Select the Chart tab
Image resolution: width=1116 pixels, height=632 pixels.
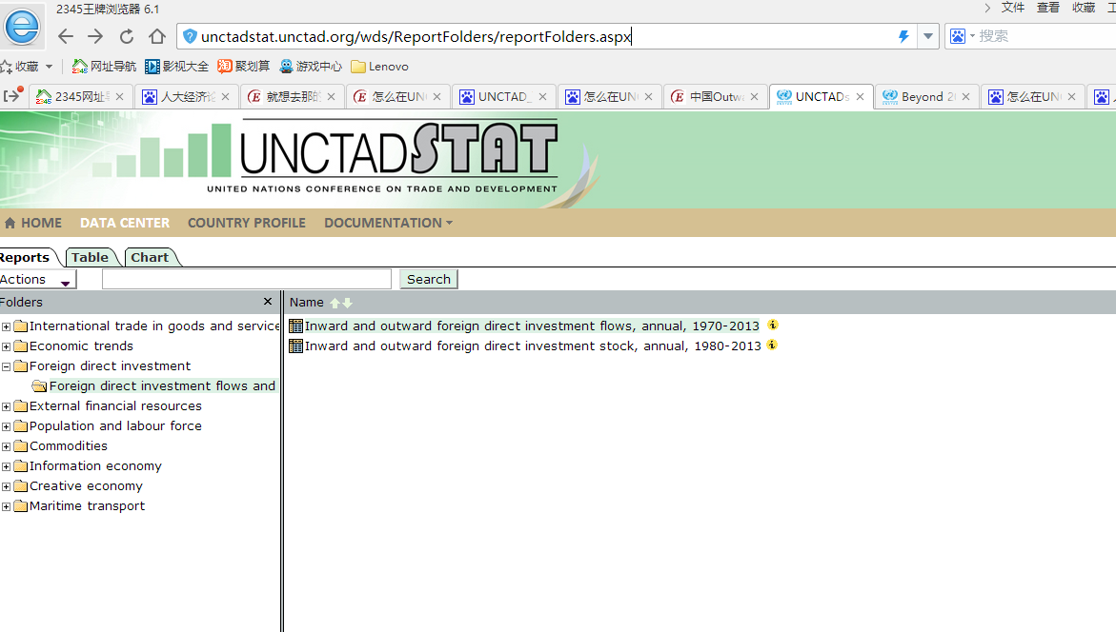[x=151, y=257]
